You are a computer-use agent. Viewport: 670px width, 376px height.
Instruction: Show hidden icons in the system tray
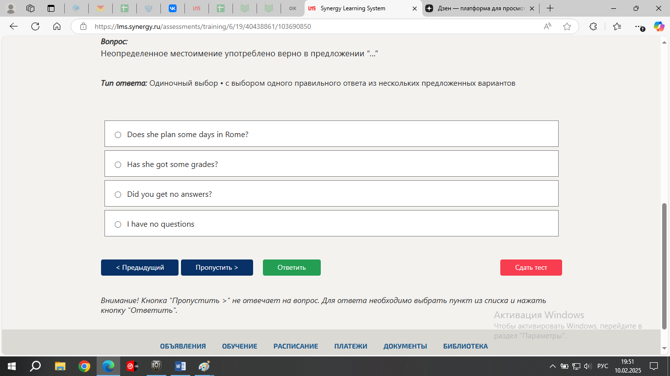[x=553, y=366]
